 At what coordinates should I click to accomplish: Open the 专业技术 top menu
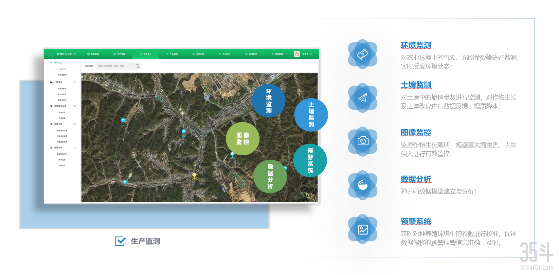[225, 54]
